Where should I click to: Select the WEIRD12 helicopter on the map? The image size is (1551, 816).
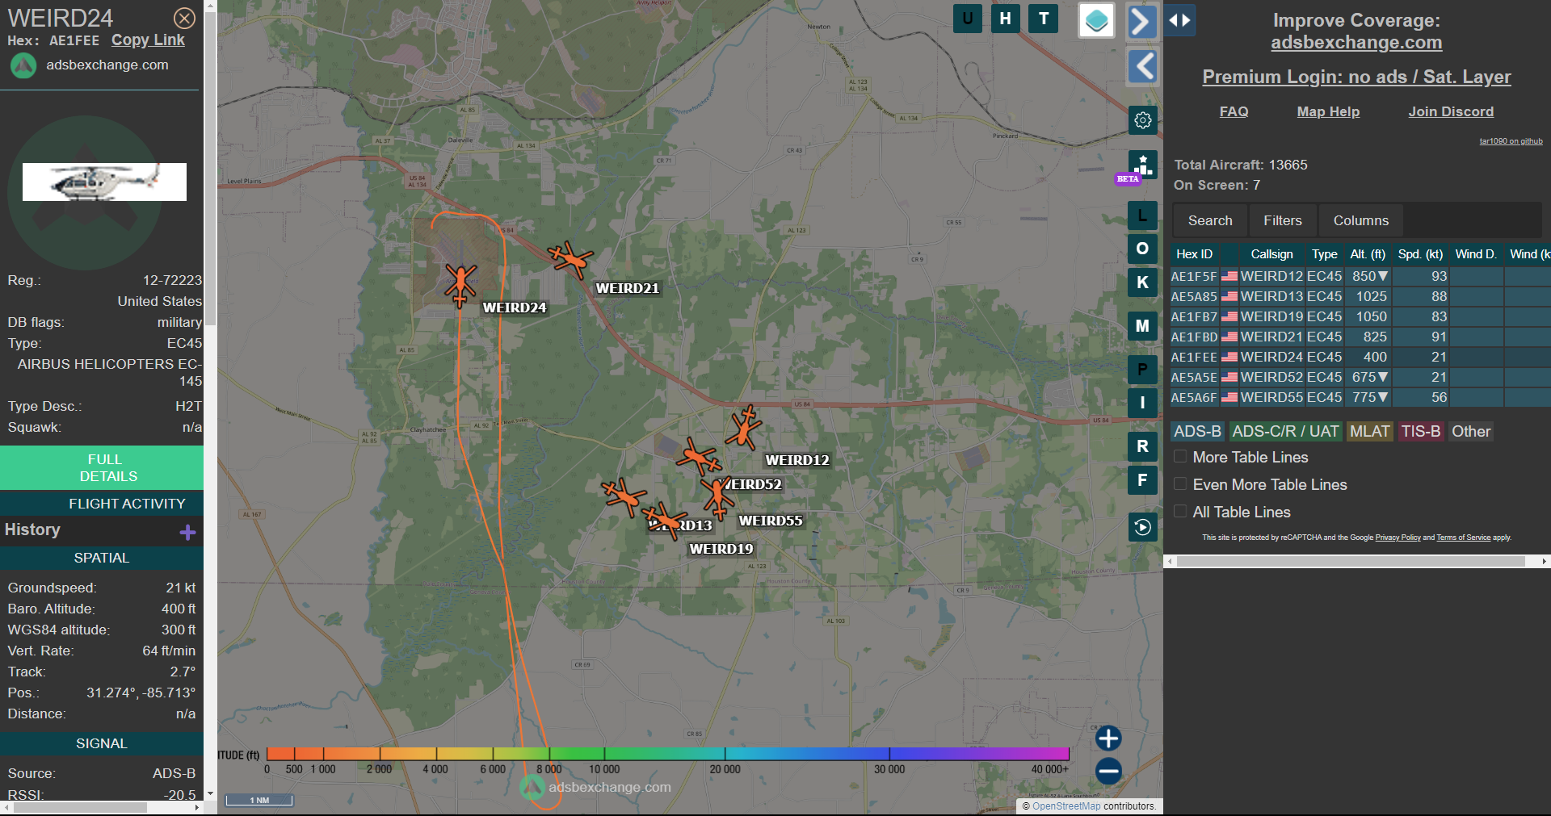tap(743, 427)
